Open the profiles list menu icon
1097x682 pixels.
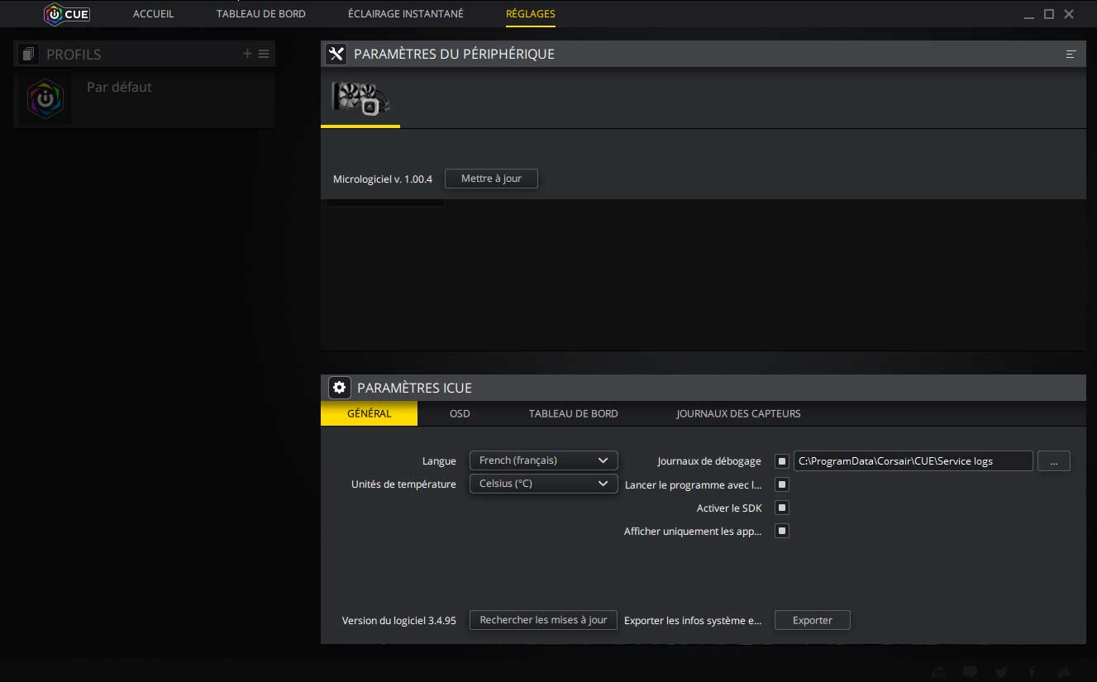(x=264, y=54)
